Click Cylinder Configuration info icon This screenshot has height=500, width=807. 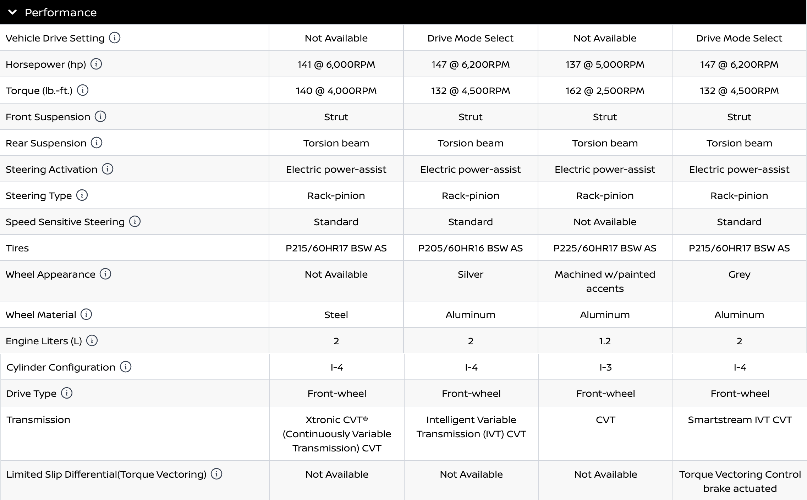click(126, 367)
